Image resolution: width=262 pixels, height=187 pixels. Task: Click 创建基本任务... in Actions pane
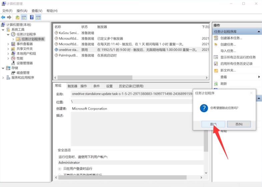231,38
